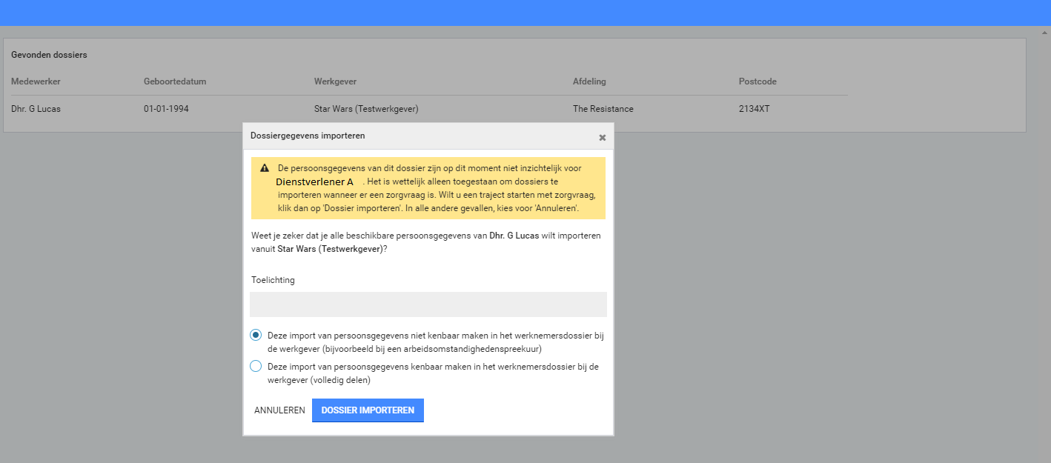Click the Medewerker column header
Image resolution: width=1051 pixels, height=463 pixels.
coord(36,81)
